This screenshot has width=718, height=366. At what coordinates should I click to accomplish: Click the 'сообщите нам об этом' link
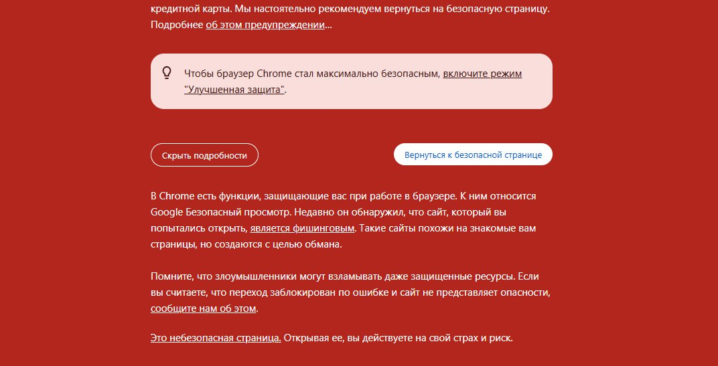[x=204, y=308]
